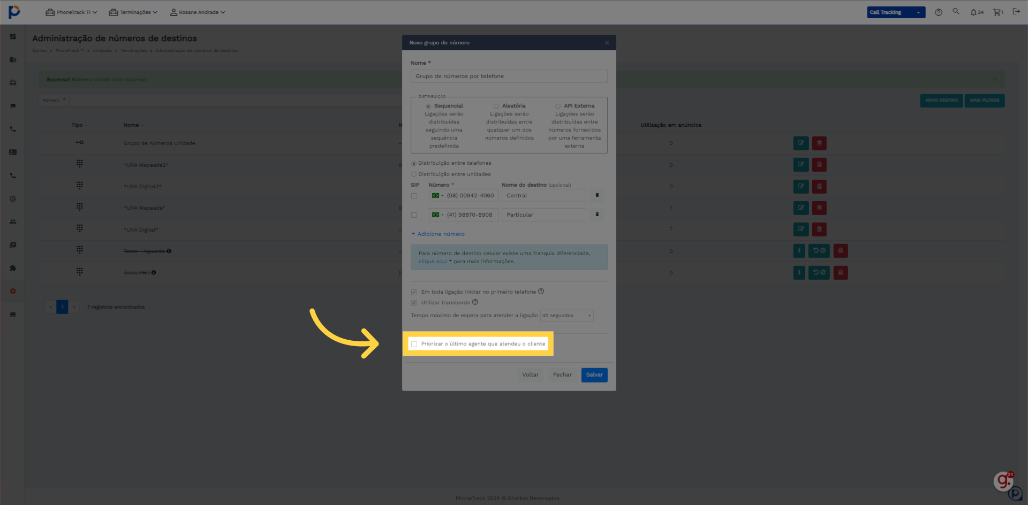The image size is (1028, 505).
Task: Delete the Particular number row in dialog
Action: point(597,215)
